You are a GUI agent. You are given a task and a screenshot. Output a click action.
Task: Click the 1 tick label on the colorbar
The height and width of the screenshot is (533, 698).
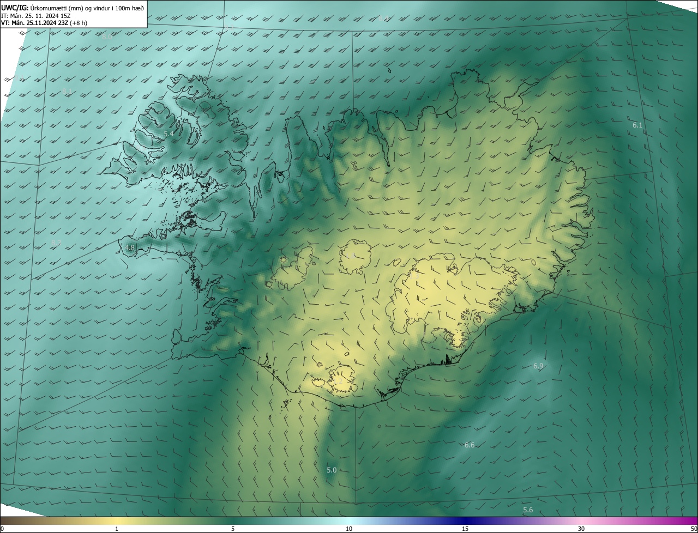pyautogui.click(x=117, y=529)
